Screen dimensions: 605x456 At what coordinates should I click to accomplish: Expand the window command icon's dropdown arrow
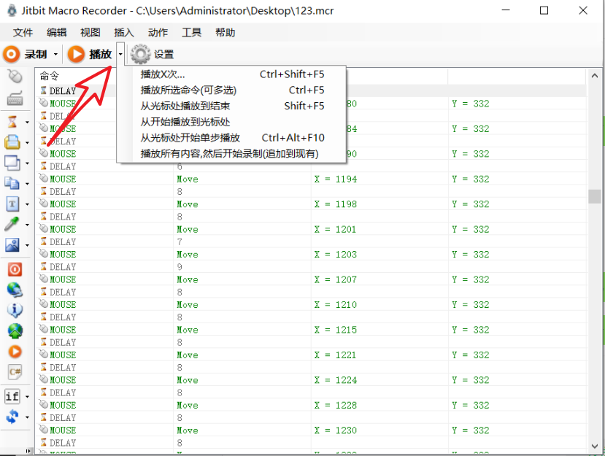[x=27, y=163]
